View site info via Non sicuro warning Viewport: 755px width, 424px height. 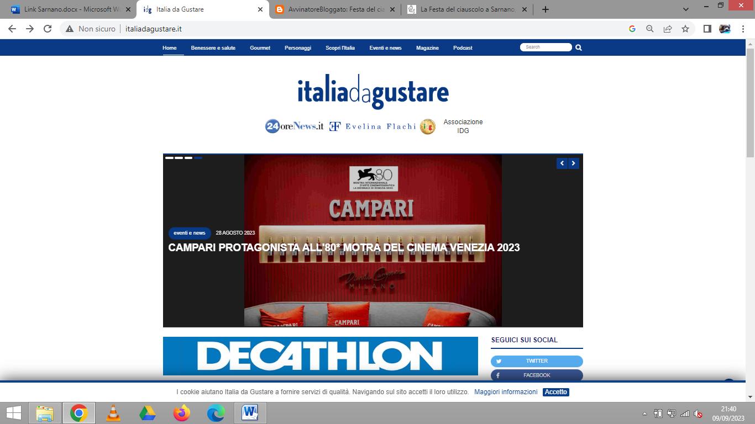91,29
